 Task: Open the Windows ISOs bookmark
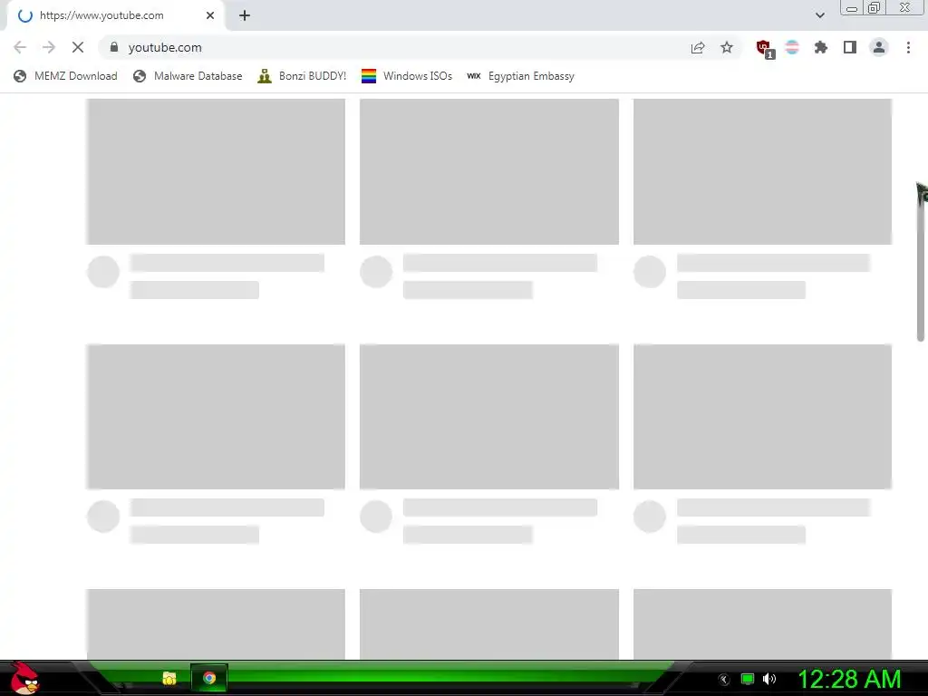tap(407, 76)
